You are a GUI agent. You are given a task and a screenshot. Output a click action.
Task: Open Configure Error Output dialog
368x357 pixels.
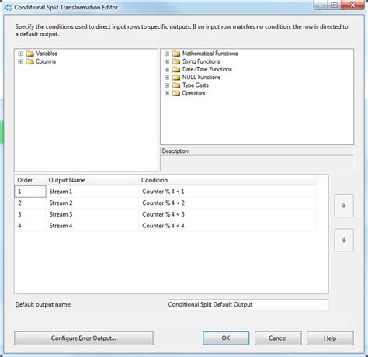coord(84,338)
